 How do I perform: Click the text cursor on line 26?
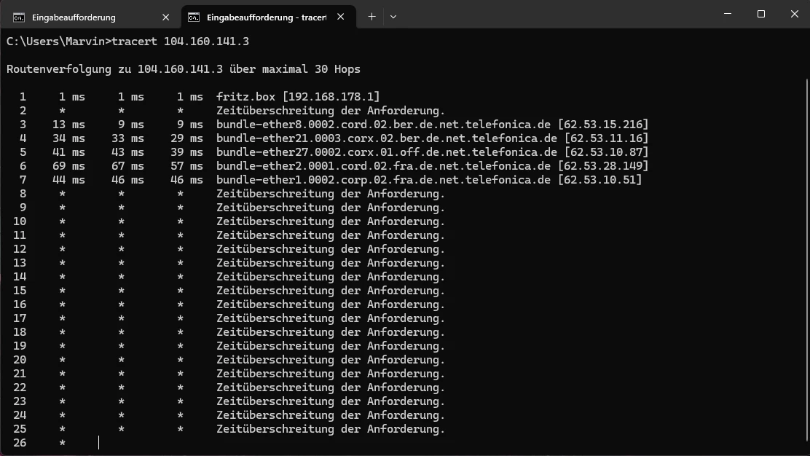click(98, 443)
